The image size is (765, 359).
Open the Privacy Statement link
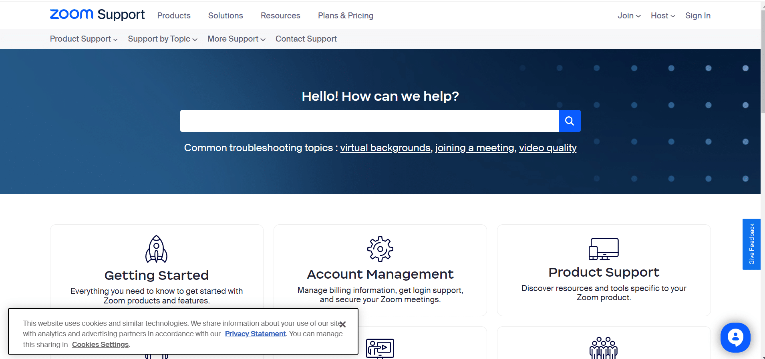(255, 334)
